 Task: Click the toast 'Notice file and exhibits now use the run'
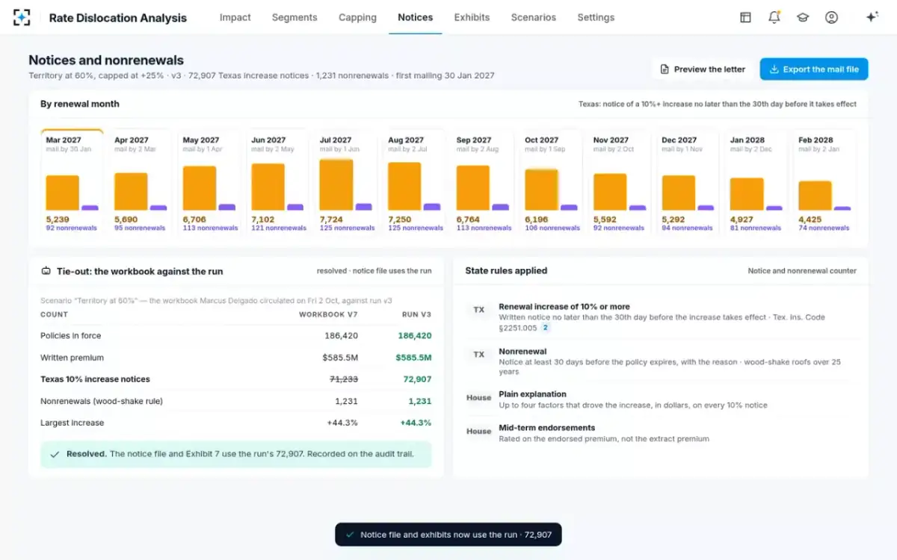click(x=449, y=535)
